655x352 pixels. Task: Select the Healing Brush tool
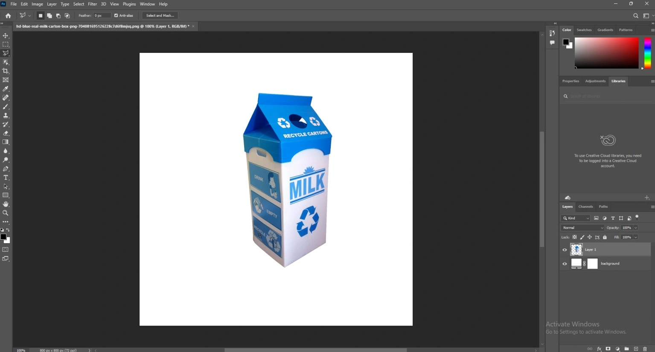click(6, 98)
